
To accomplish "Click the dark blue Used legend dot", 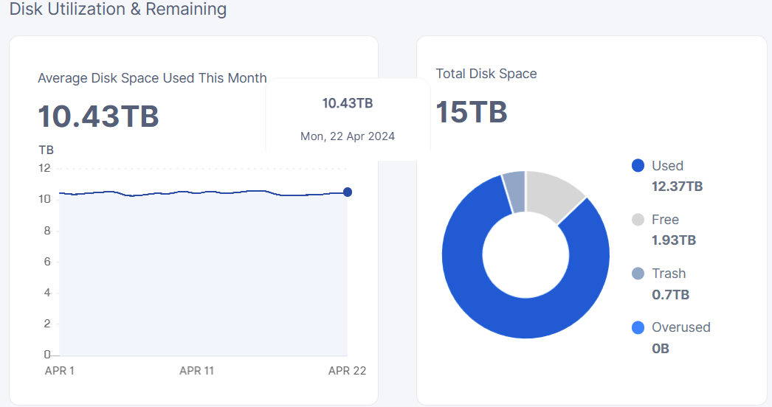I will pos(638,166).
